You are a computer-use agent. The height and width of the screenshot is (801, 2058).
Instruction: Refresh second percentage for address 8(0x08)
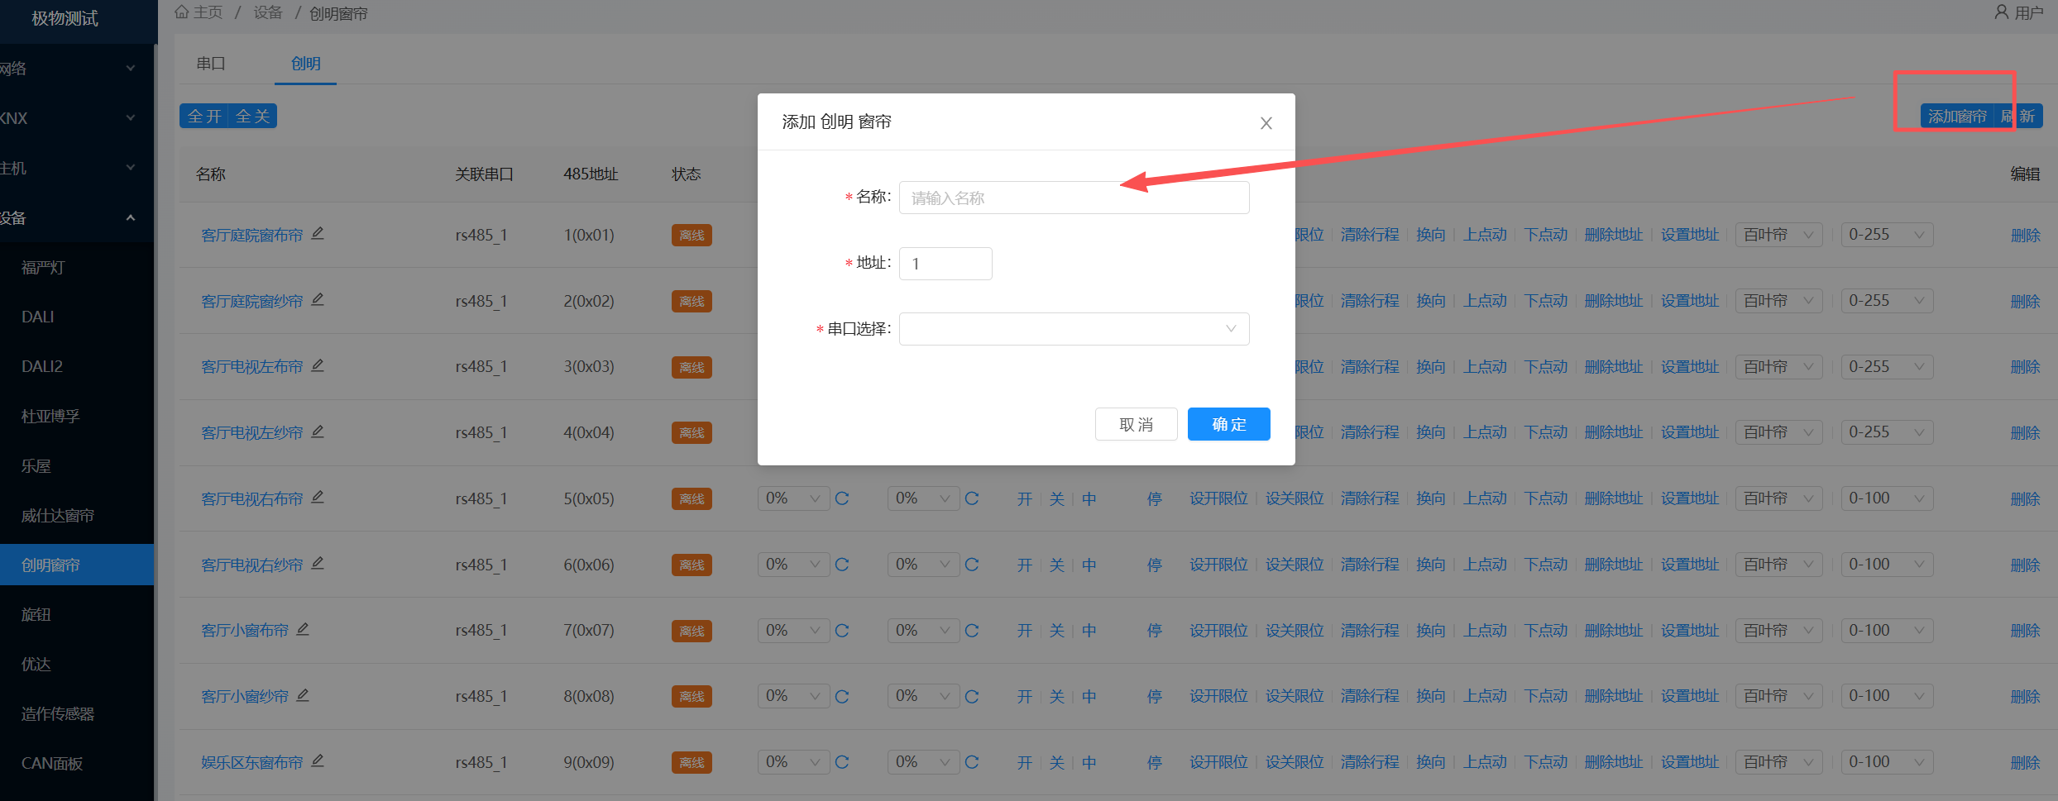(972, 696)
